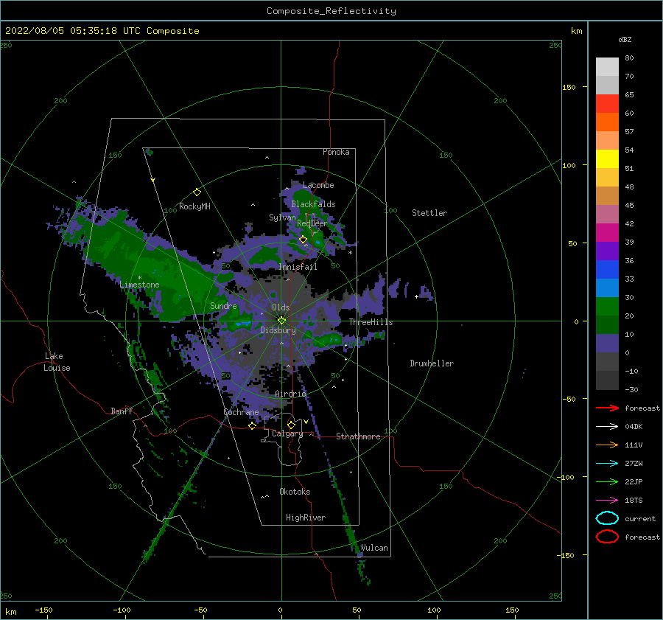Viewport: 663px width, 620px height.
Task: Click the Limestone label
Action: [x=139, y=285]
